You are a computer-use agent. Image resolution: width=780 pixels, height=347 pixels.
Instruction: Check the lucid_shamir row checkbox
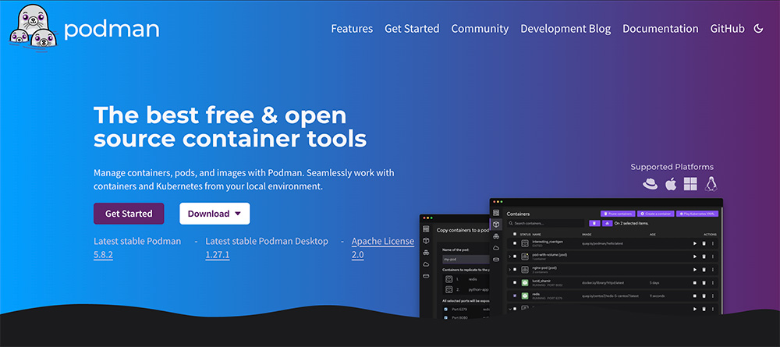(x=515, y=282)
